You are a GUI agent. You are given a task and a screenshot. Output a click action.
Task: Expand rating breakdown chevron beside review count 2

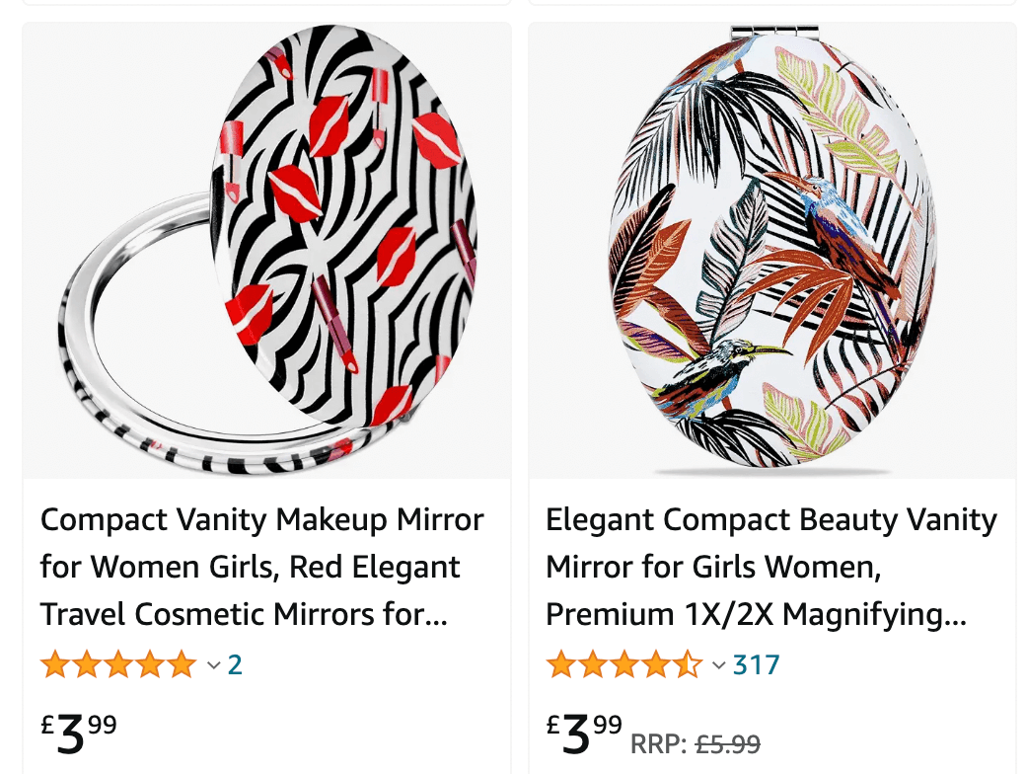click(x=213, y=665)
